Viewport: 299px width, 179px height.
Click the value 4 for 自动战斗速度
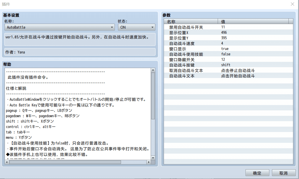tap(222, 43)
